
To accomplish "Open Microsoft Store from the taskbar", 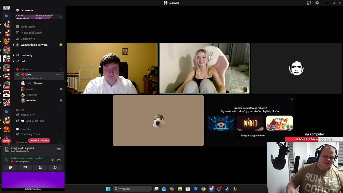I will (x=188, y=189).
